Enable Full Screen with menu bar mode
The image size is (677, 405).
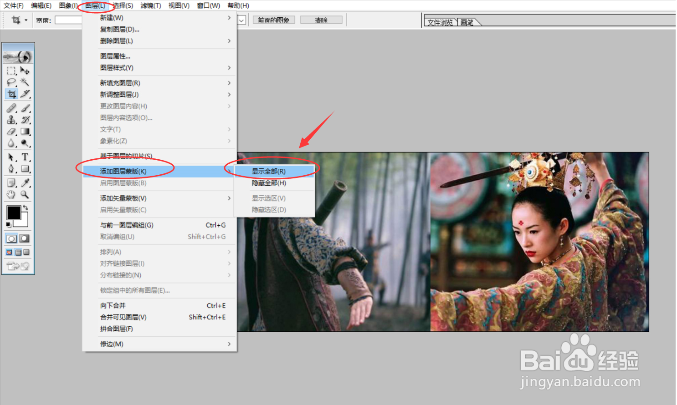point(18,253)
